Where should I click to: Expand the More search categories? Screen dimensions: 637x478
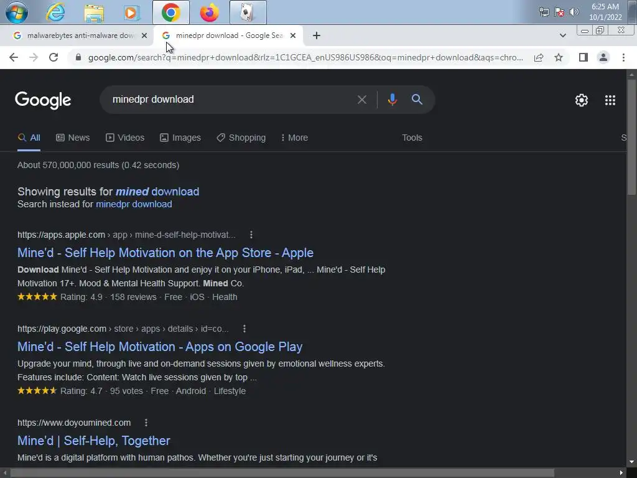294,138
